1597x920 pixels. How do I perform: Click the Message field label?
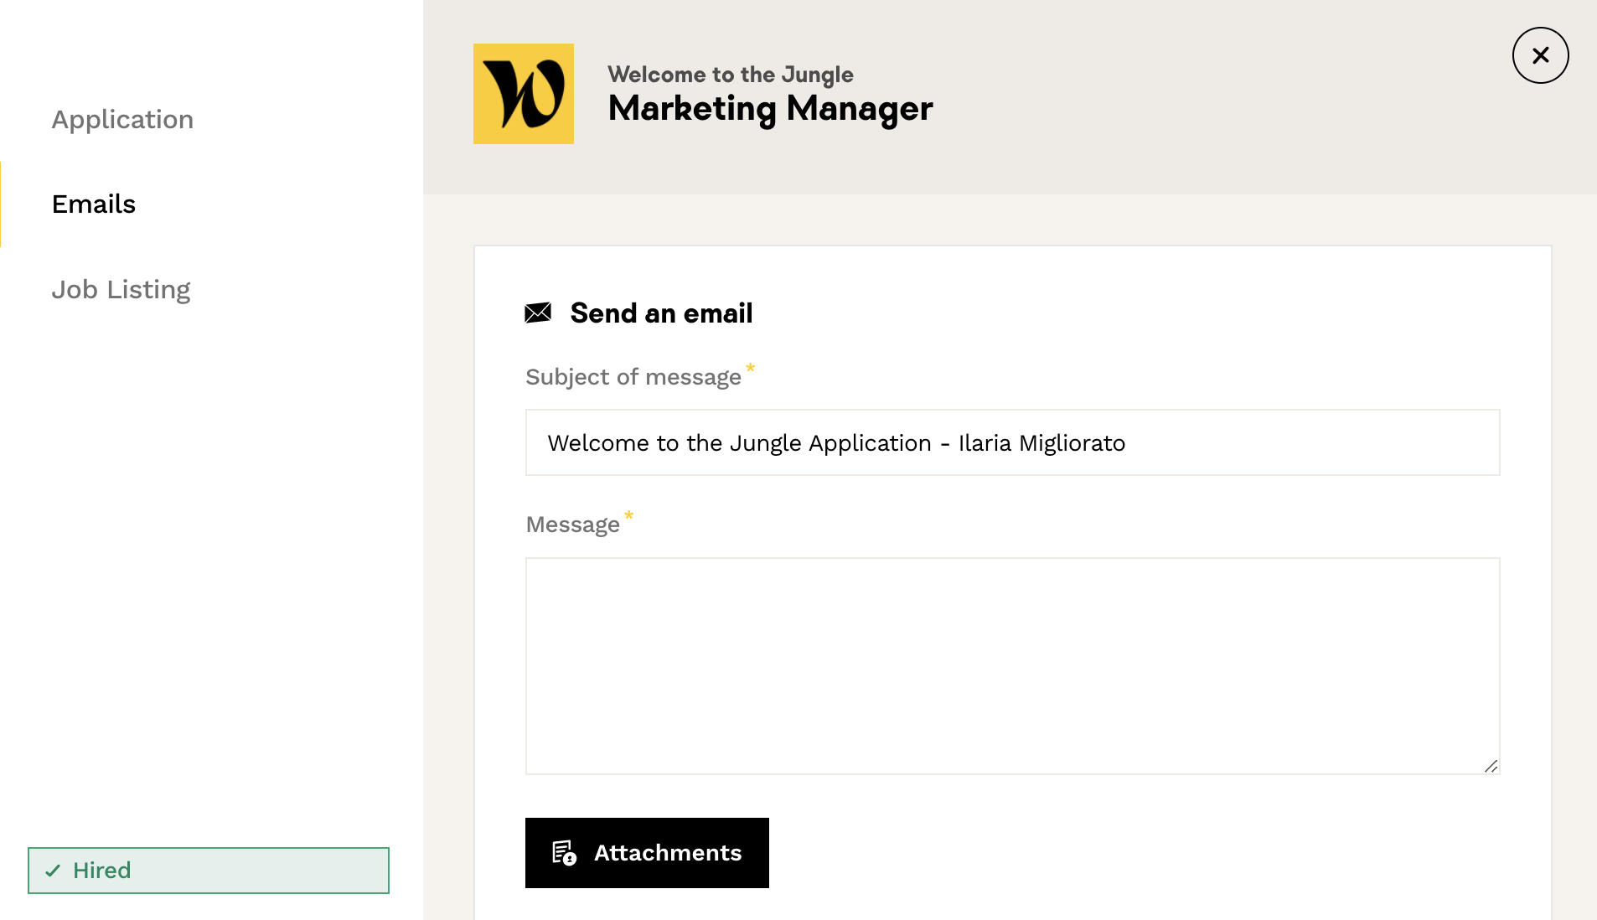coord(572,525)
